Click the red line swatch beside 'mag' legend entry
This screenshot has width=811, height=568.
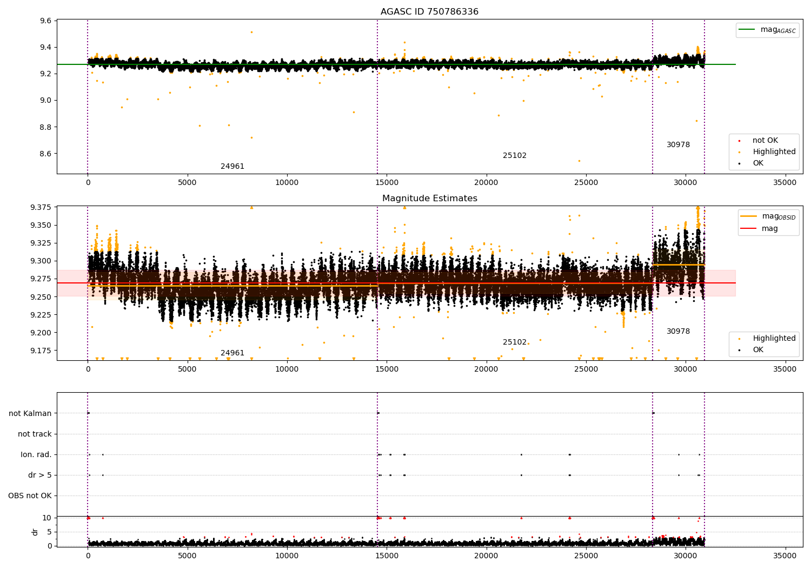point(748,229)
